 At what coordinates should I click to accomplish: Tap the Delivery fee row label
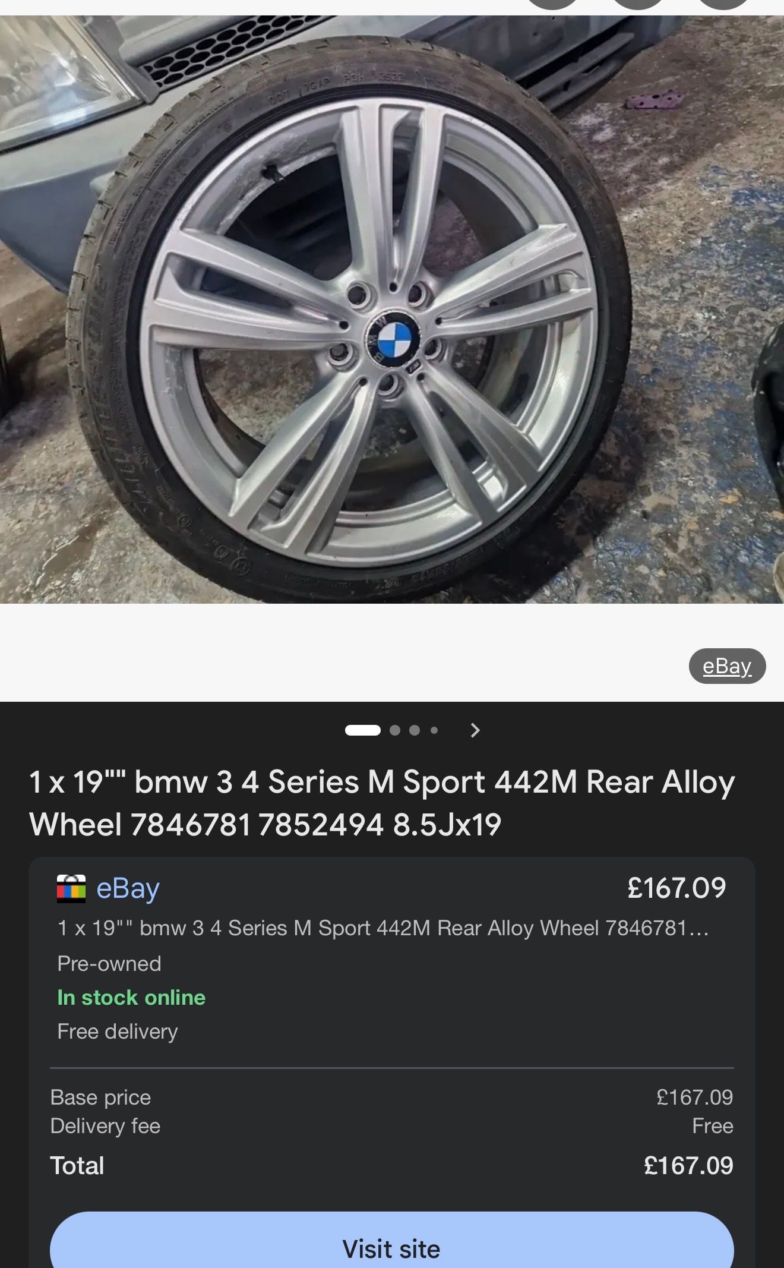click(x=105, y=1125)
